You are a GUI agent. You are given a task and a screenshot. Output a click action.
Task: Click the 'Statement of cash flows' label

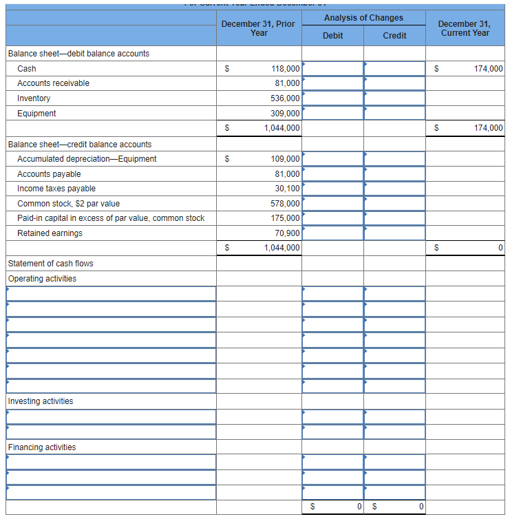click(51, 264)
